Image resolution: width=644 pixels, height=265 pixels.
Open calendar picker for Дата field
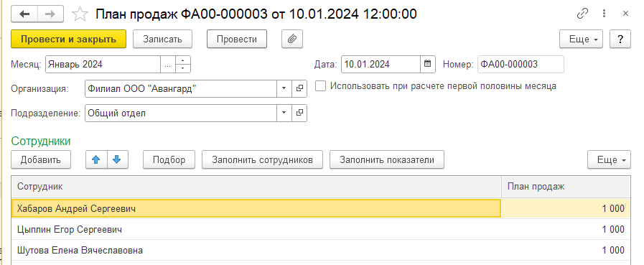(x=428, y=64)
